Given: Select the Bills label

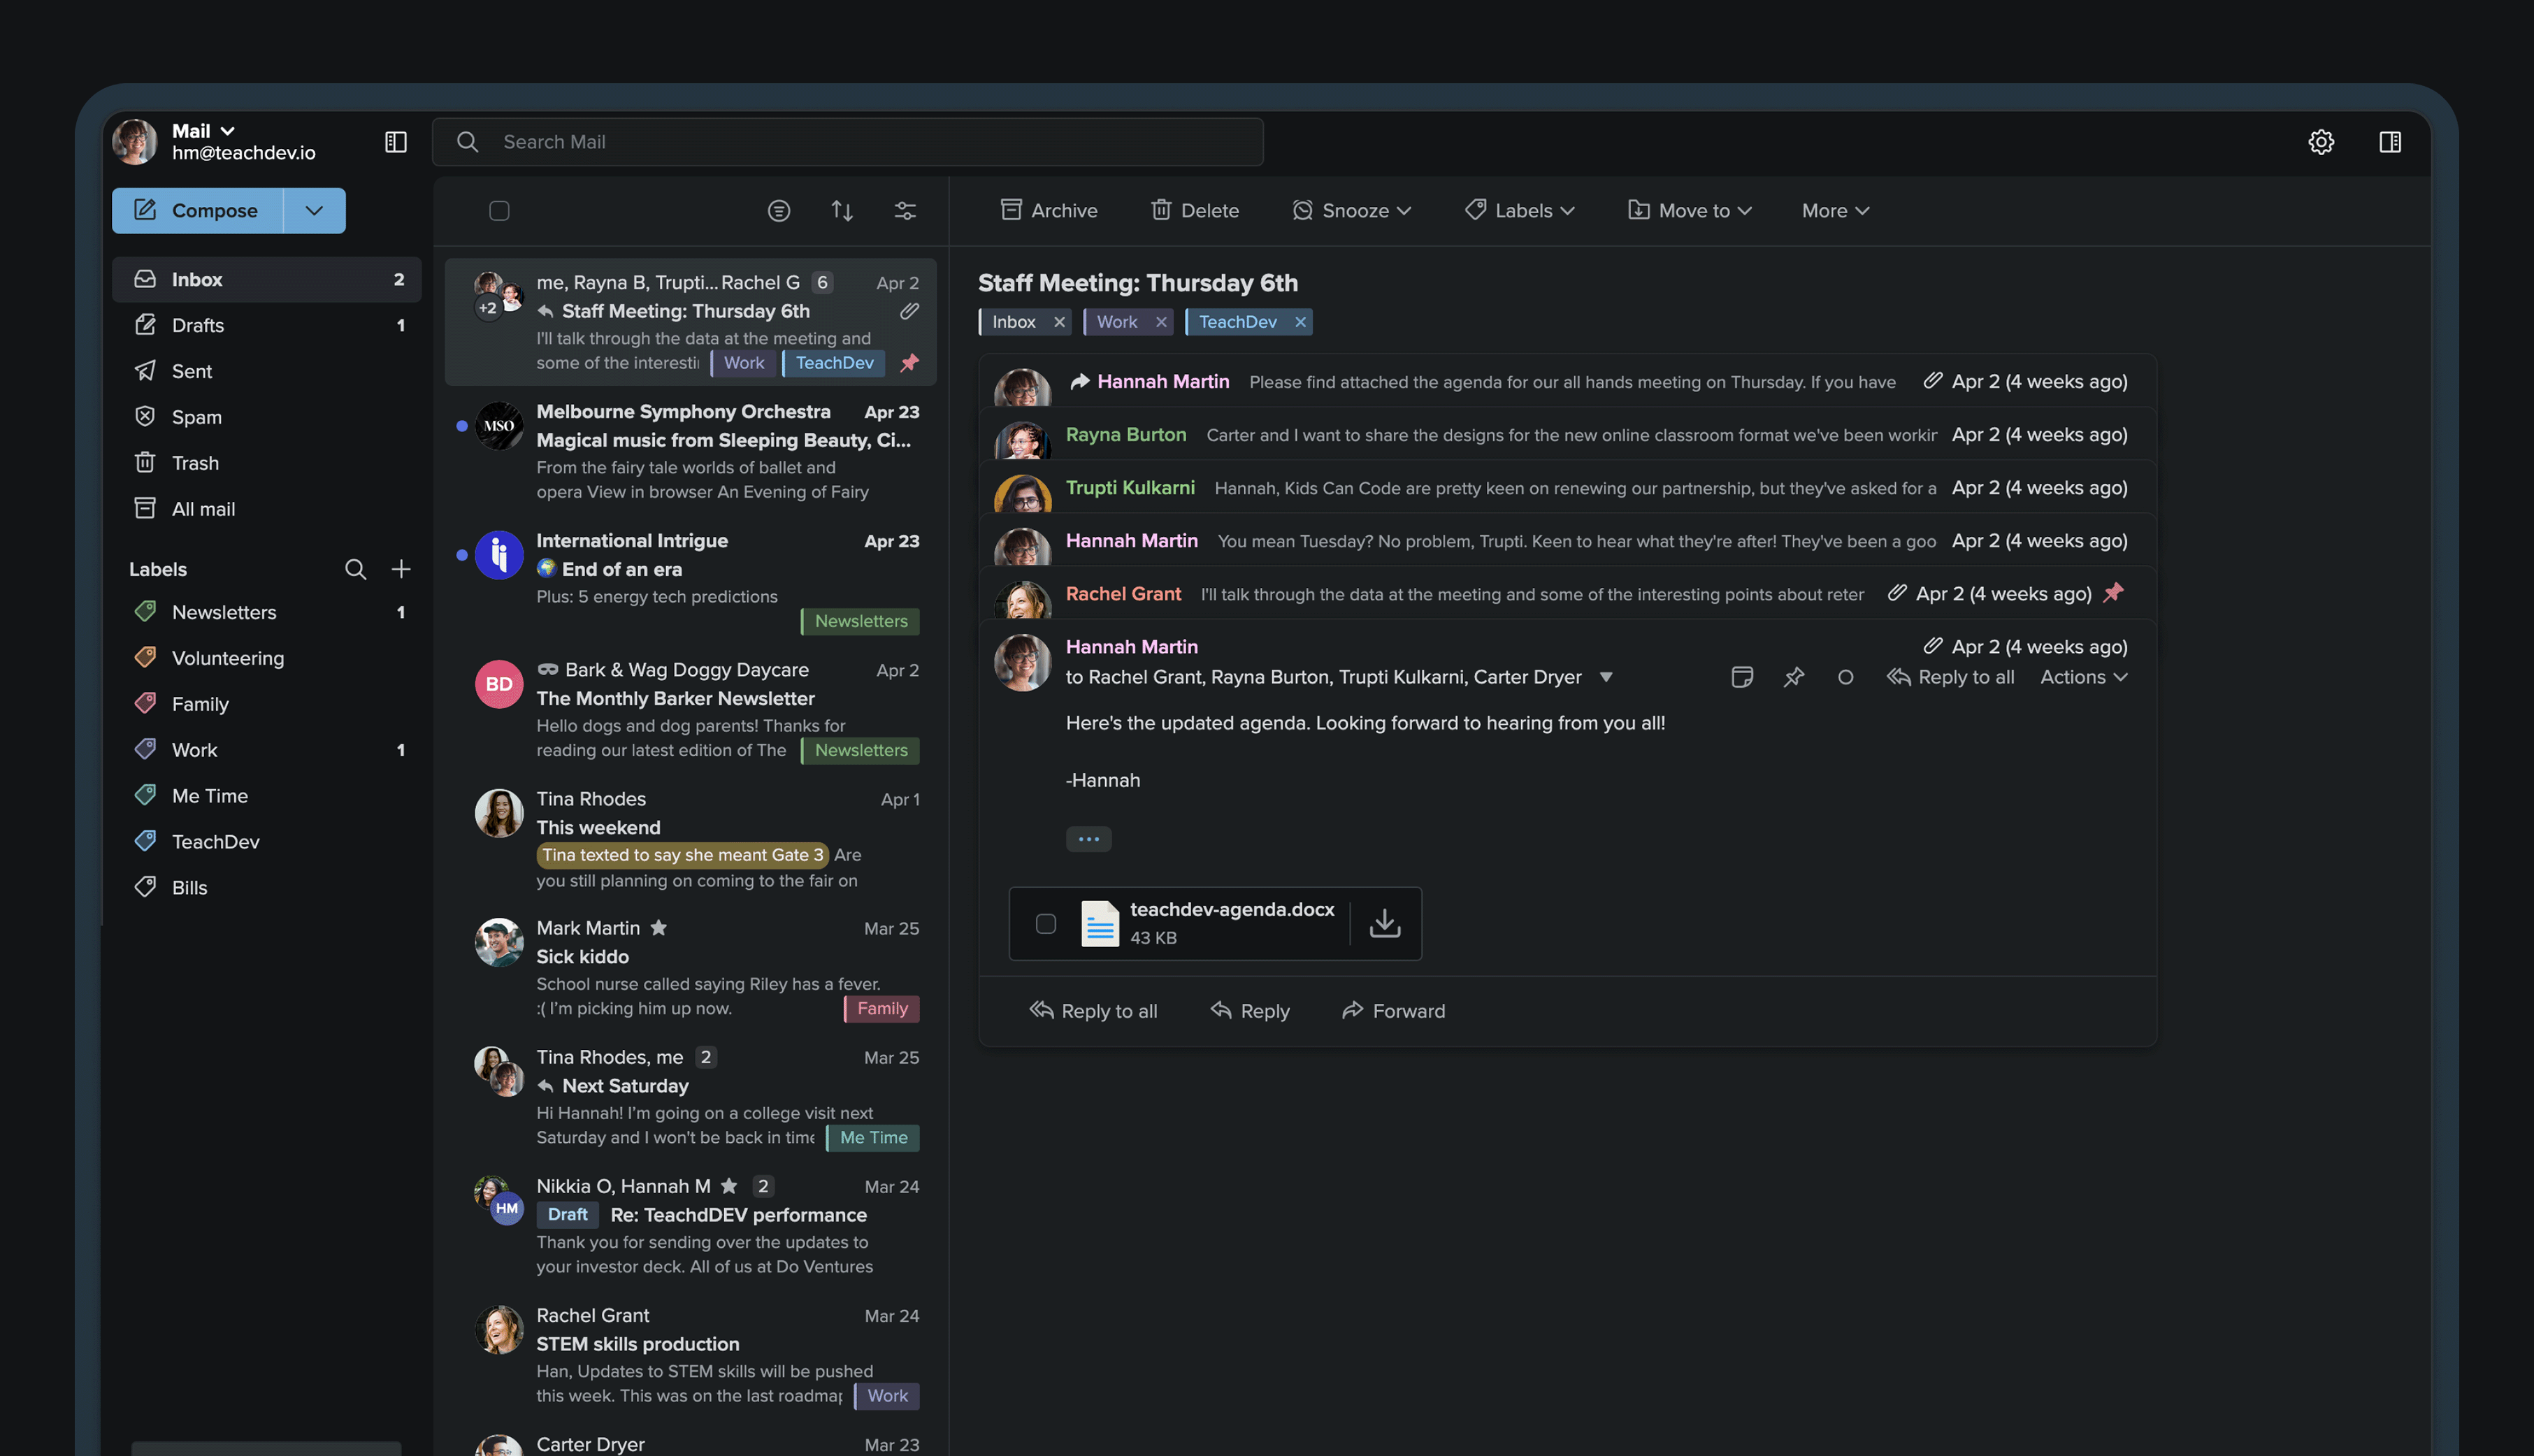Looking at the screenshot, I should [x=267, y=888].
